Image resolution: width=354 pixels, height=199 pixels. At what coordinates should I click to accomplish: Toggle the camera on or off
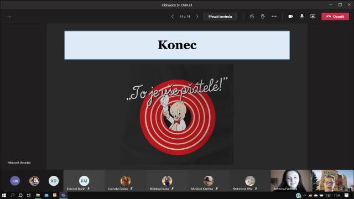(x=291, y=16)
